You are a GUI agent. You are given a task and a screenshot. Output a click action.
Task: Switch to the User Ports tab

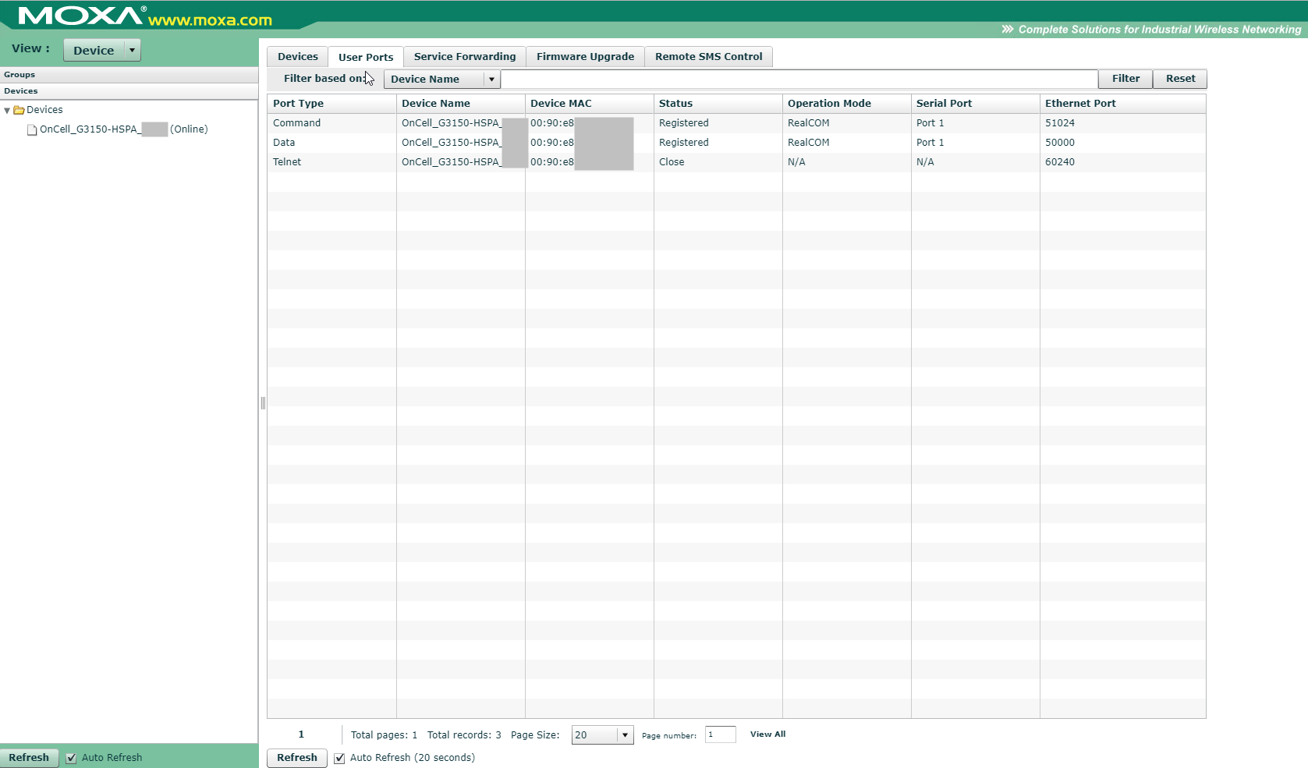point(366,57)
